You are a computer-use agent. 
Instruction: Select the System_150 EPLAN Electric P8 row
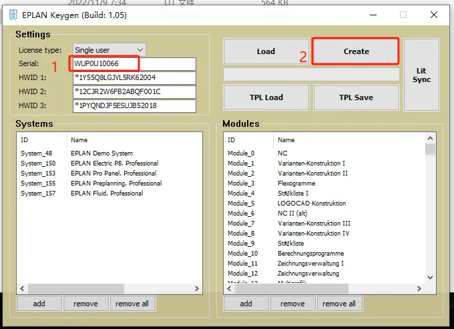[x=109, y=163]
